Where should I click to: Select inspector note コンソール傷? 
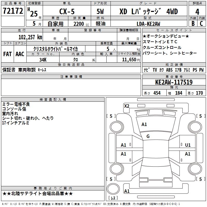14,109
